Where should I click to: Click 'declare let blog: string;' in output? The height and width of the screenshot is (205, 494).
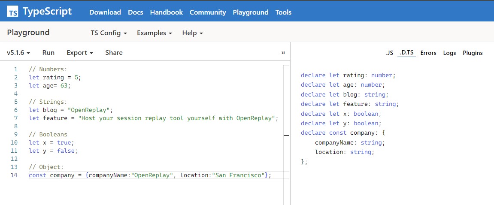click(x=345, y=94)
